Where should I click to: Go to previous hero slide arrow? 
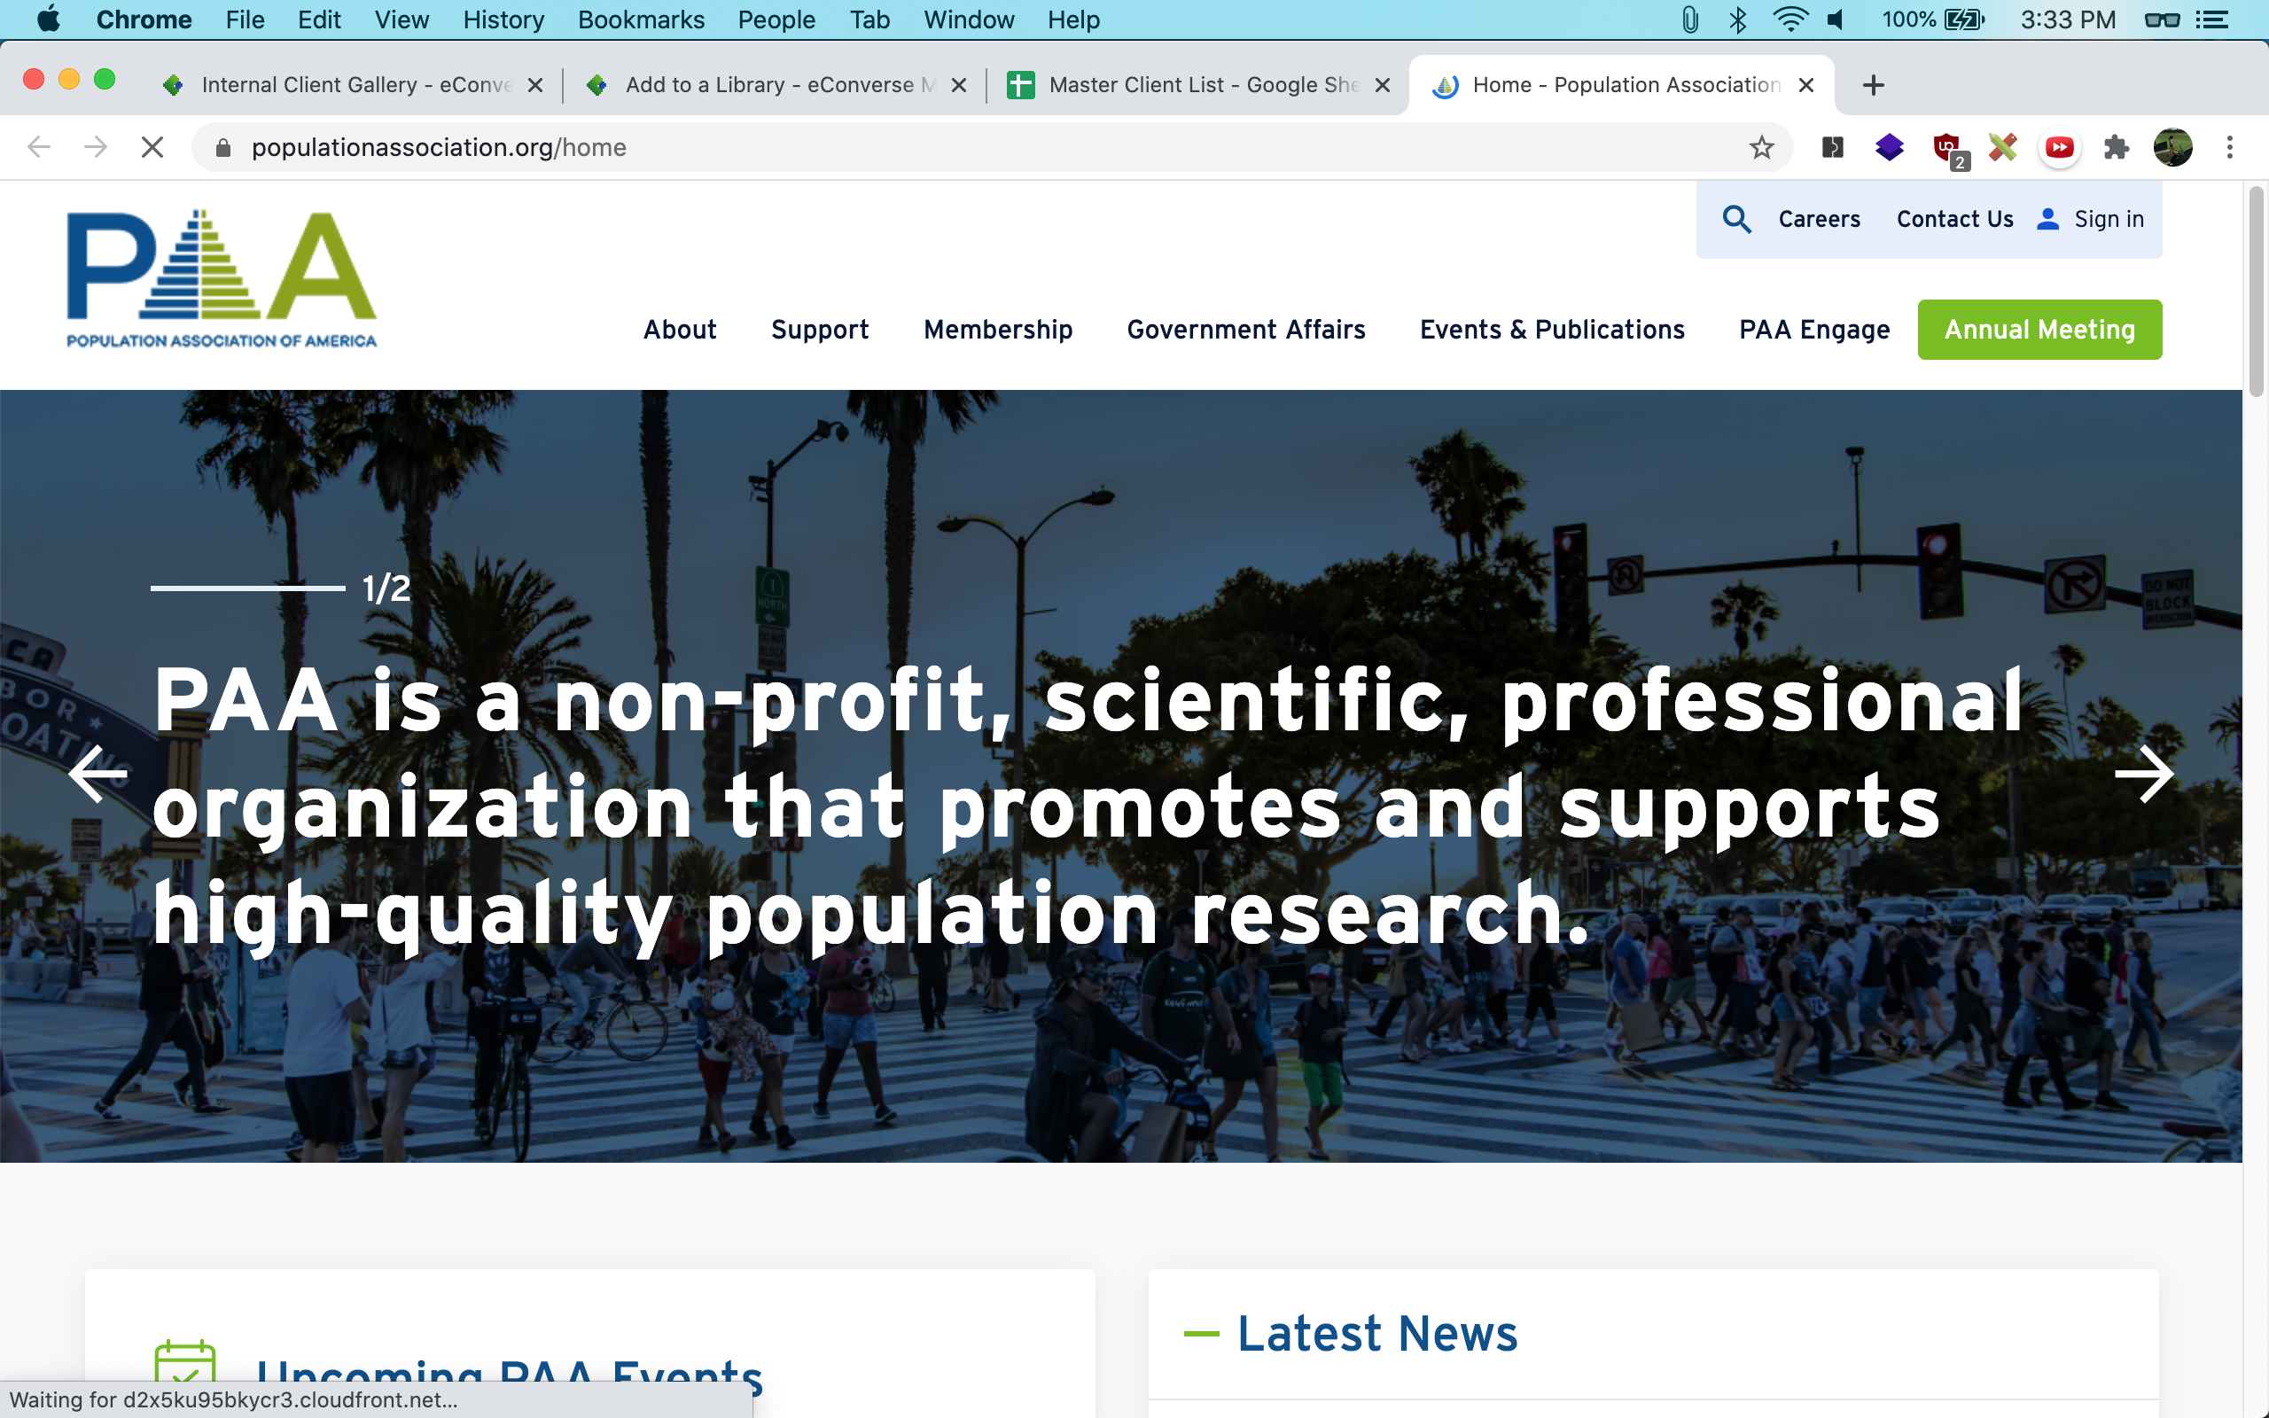point(97,774)
